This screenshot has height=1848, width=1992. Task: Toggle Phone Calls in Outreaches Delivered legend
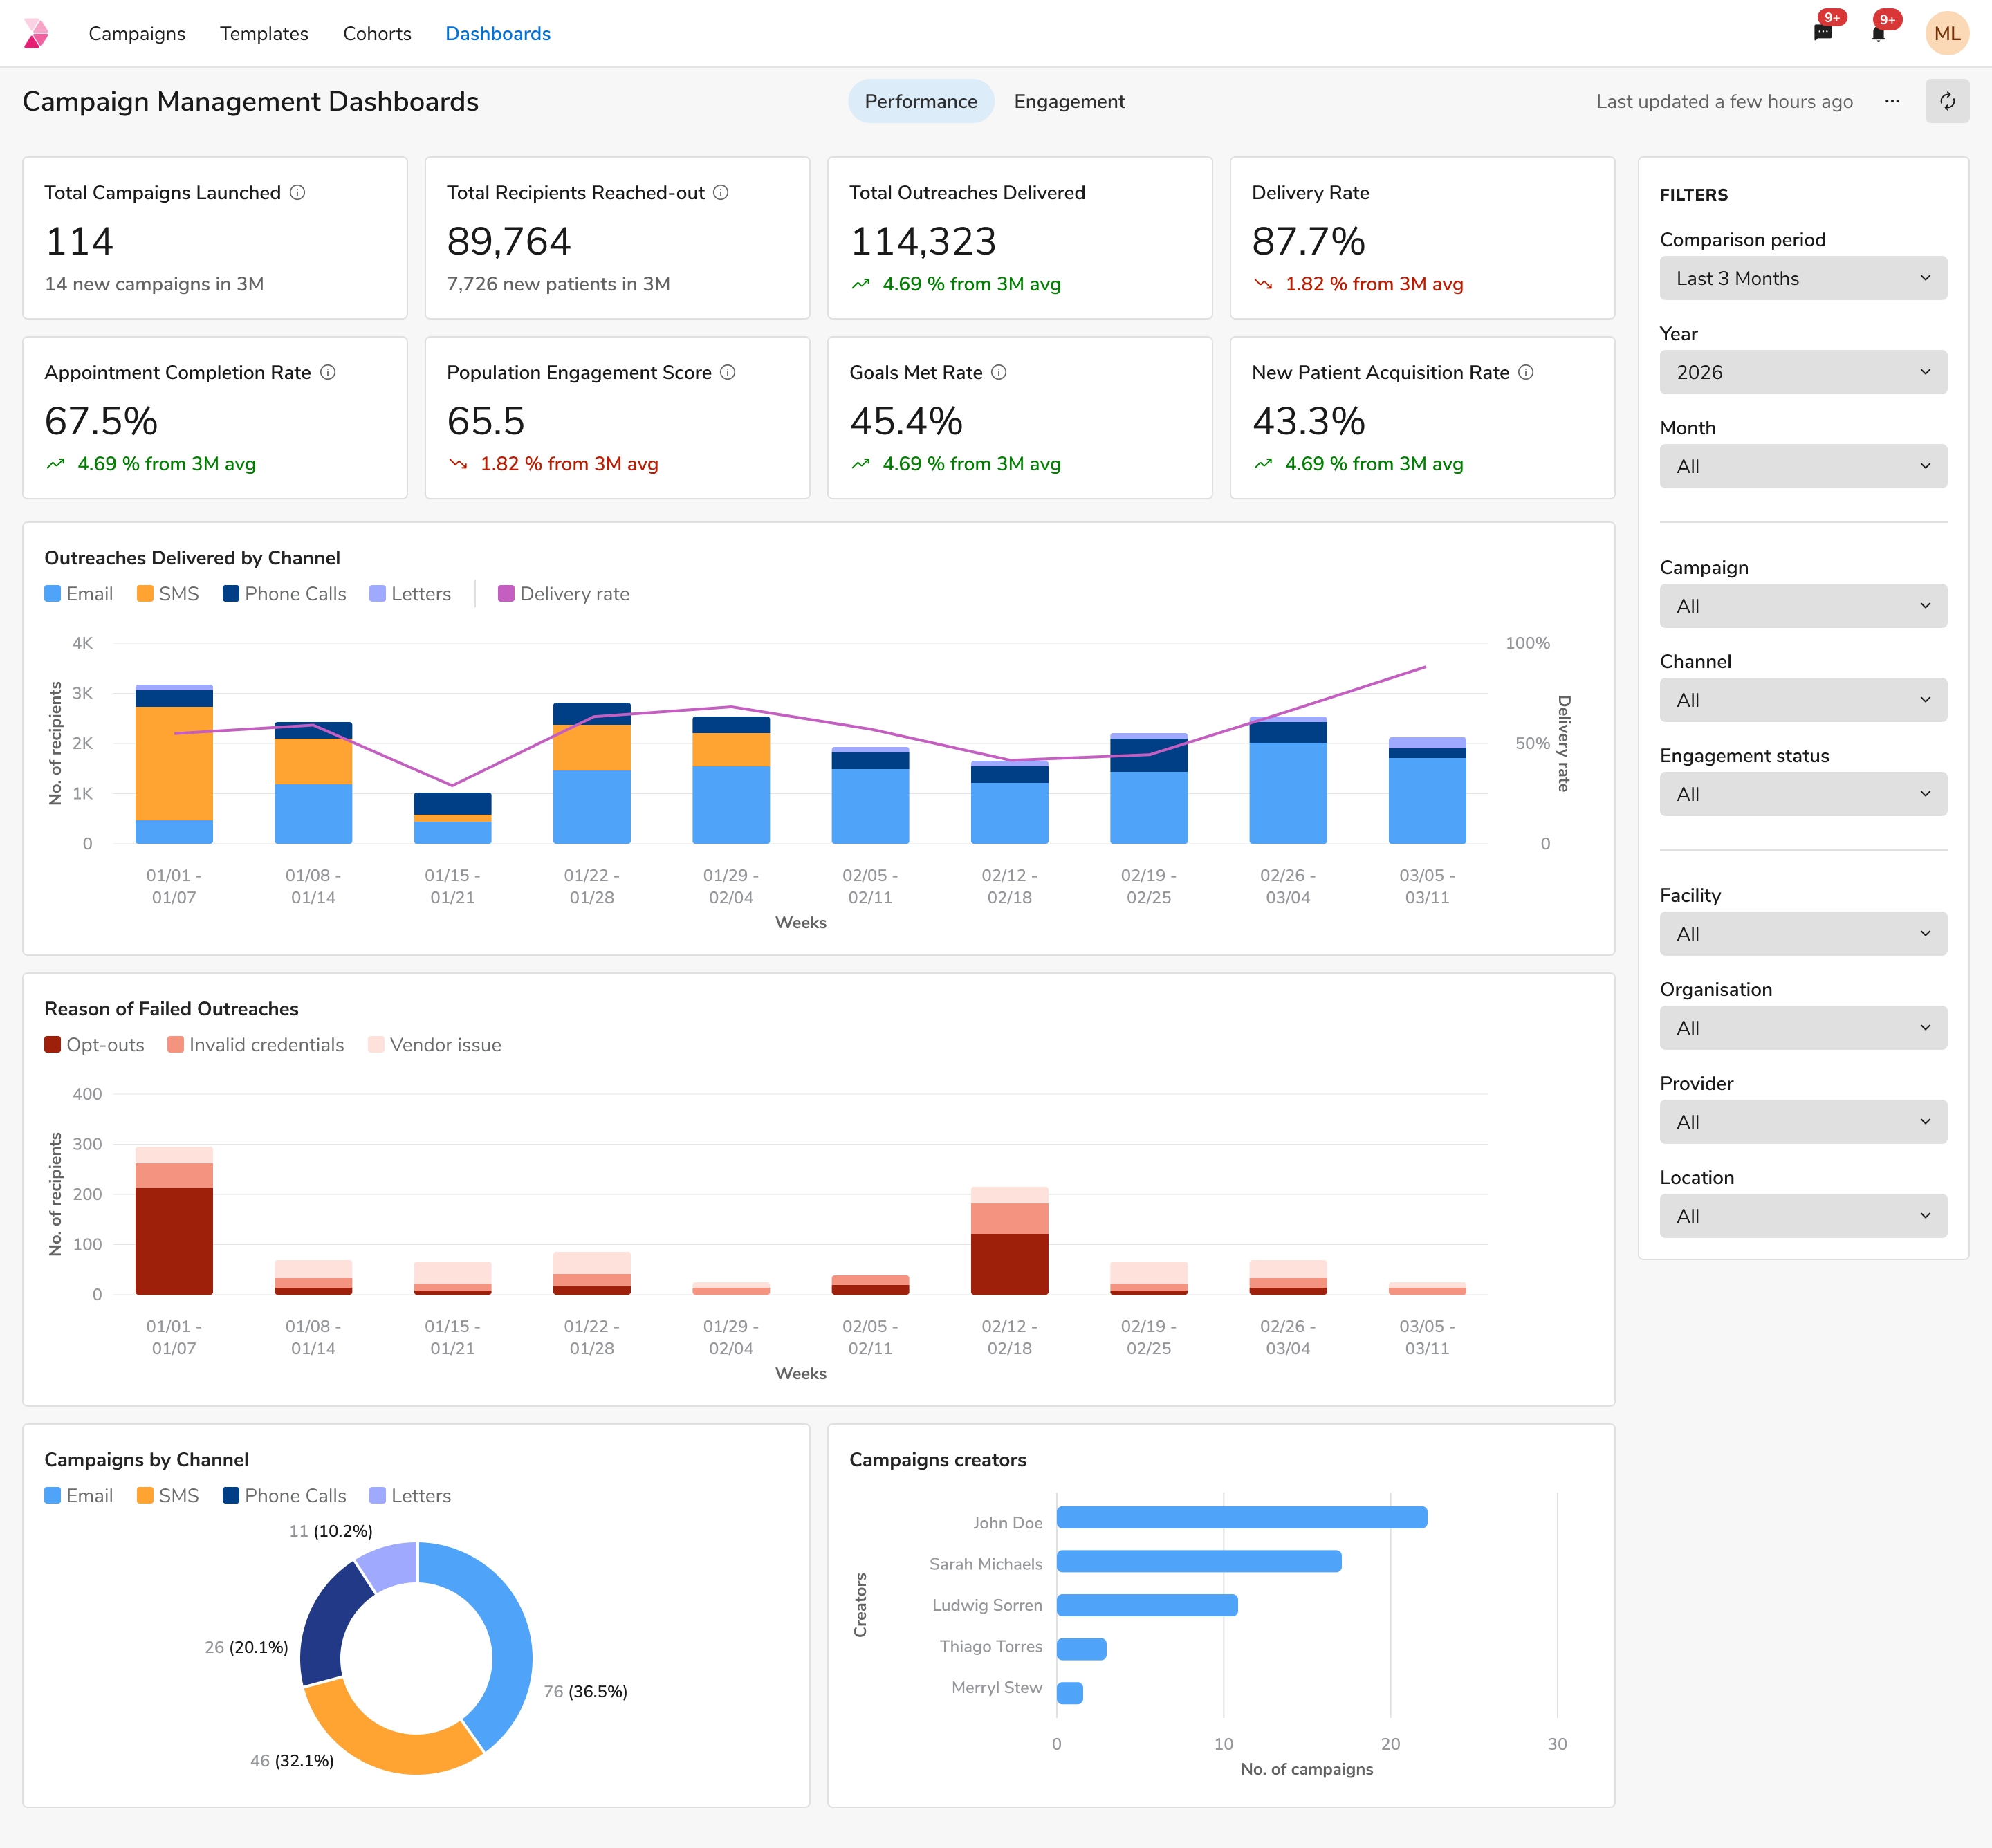[x=285, y=594]
